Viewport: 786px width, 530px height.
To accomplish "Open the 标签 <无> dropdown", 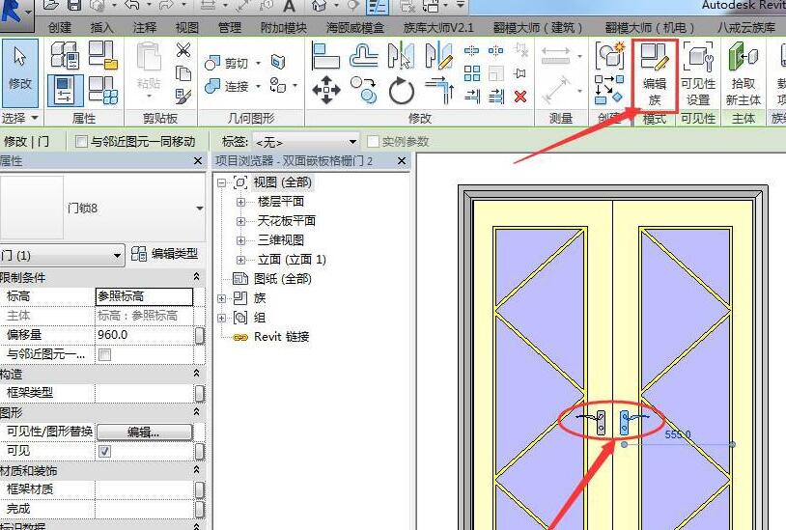I will click(x=352, y=142).
